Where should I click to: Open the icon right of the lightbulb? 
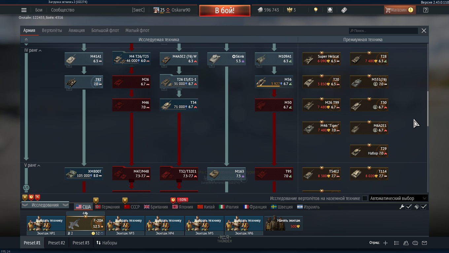click(x=330, y=10)
